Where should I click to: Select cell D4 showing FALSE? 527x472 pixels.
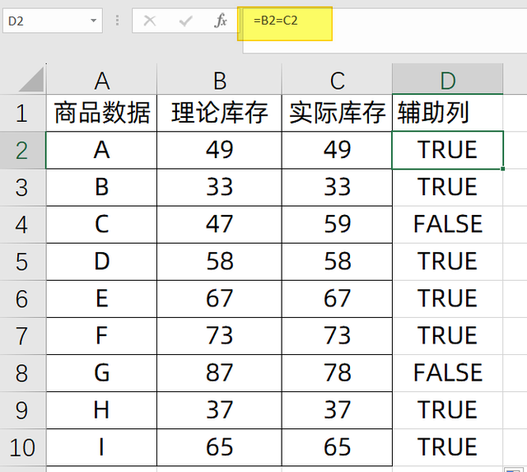448,225
